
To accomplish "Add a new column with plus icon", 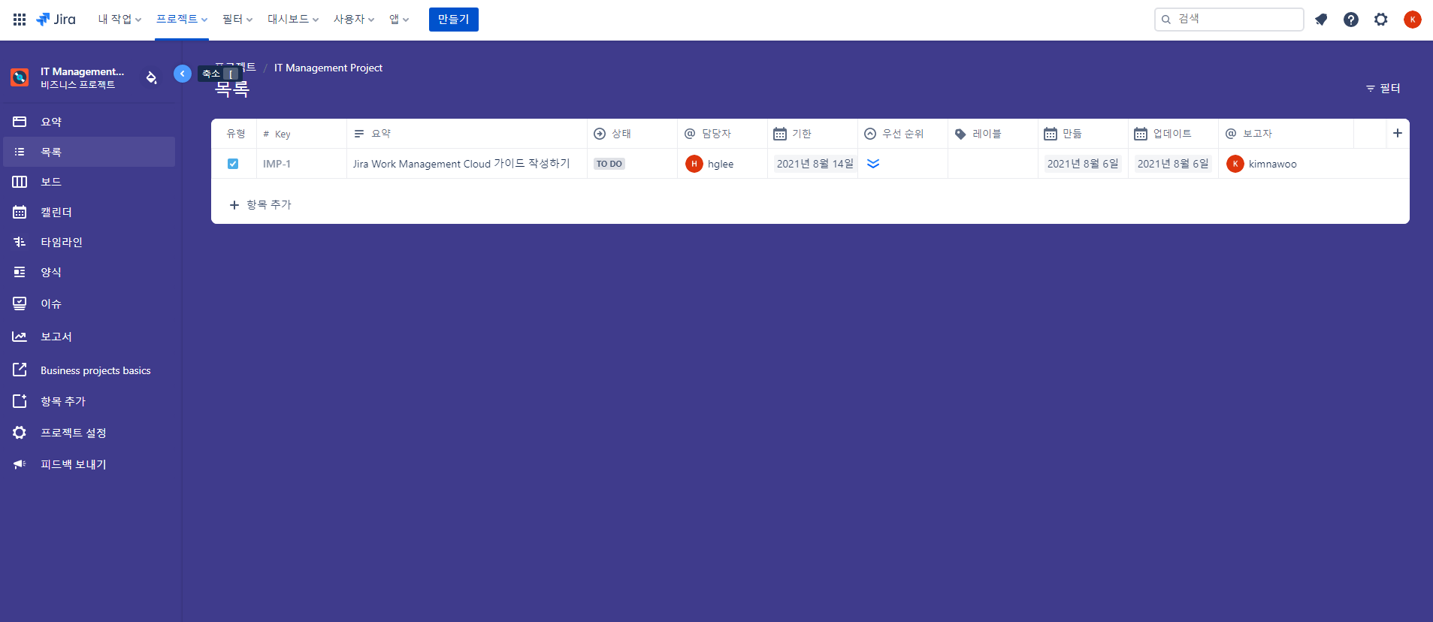I will tap(1398, 133).
